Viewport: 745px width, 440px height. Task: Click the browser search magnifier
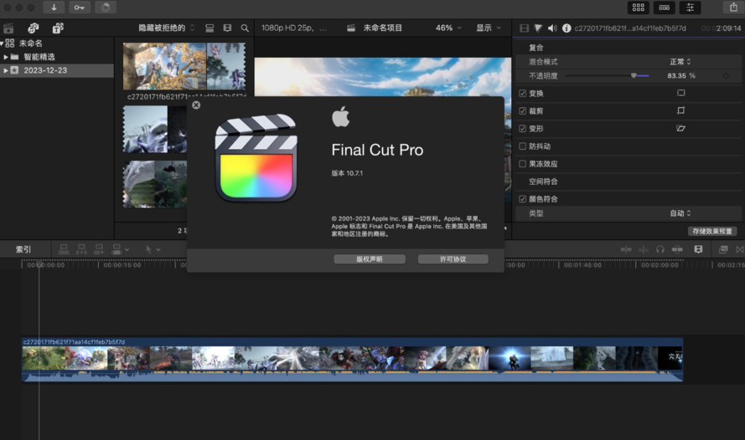pyautogui.click(x=245, y=28)
